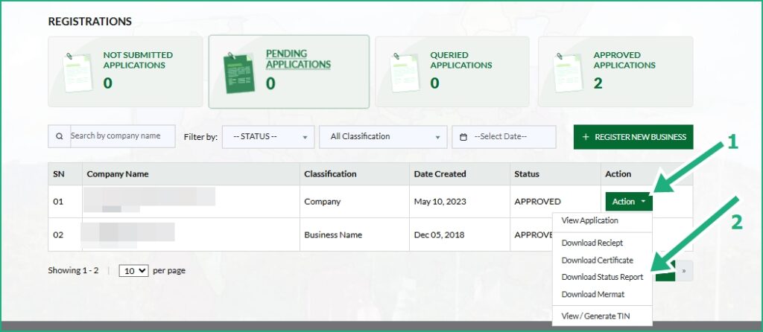Choose Download Reciept from the Action menu
Image resolution: width=763 pixels, height=332 pixels.
coord(592,243)
